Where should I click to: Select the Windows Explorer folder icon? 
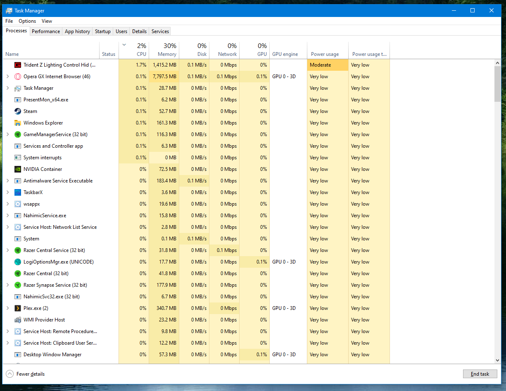pos(18,123)
